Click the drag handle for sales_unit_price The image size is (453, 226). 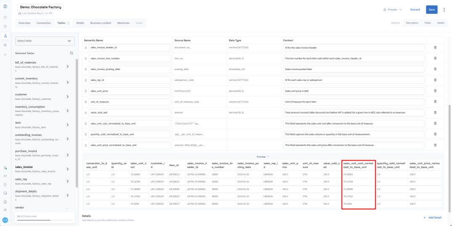coord(86,91)
